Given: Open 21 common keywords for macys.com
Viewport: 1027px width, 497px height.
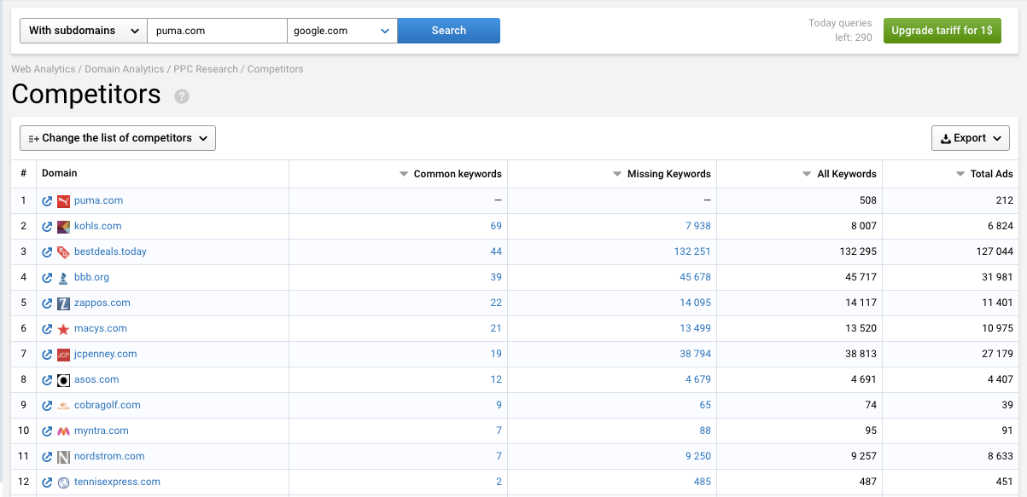Looking at the screenshot, I should [x=496, y=329].
